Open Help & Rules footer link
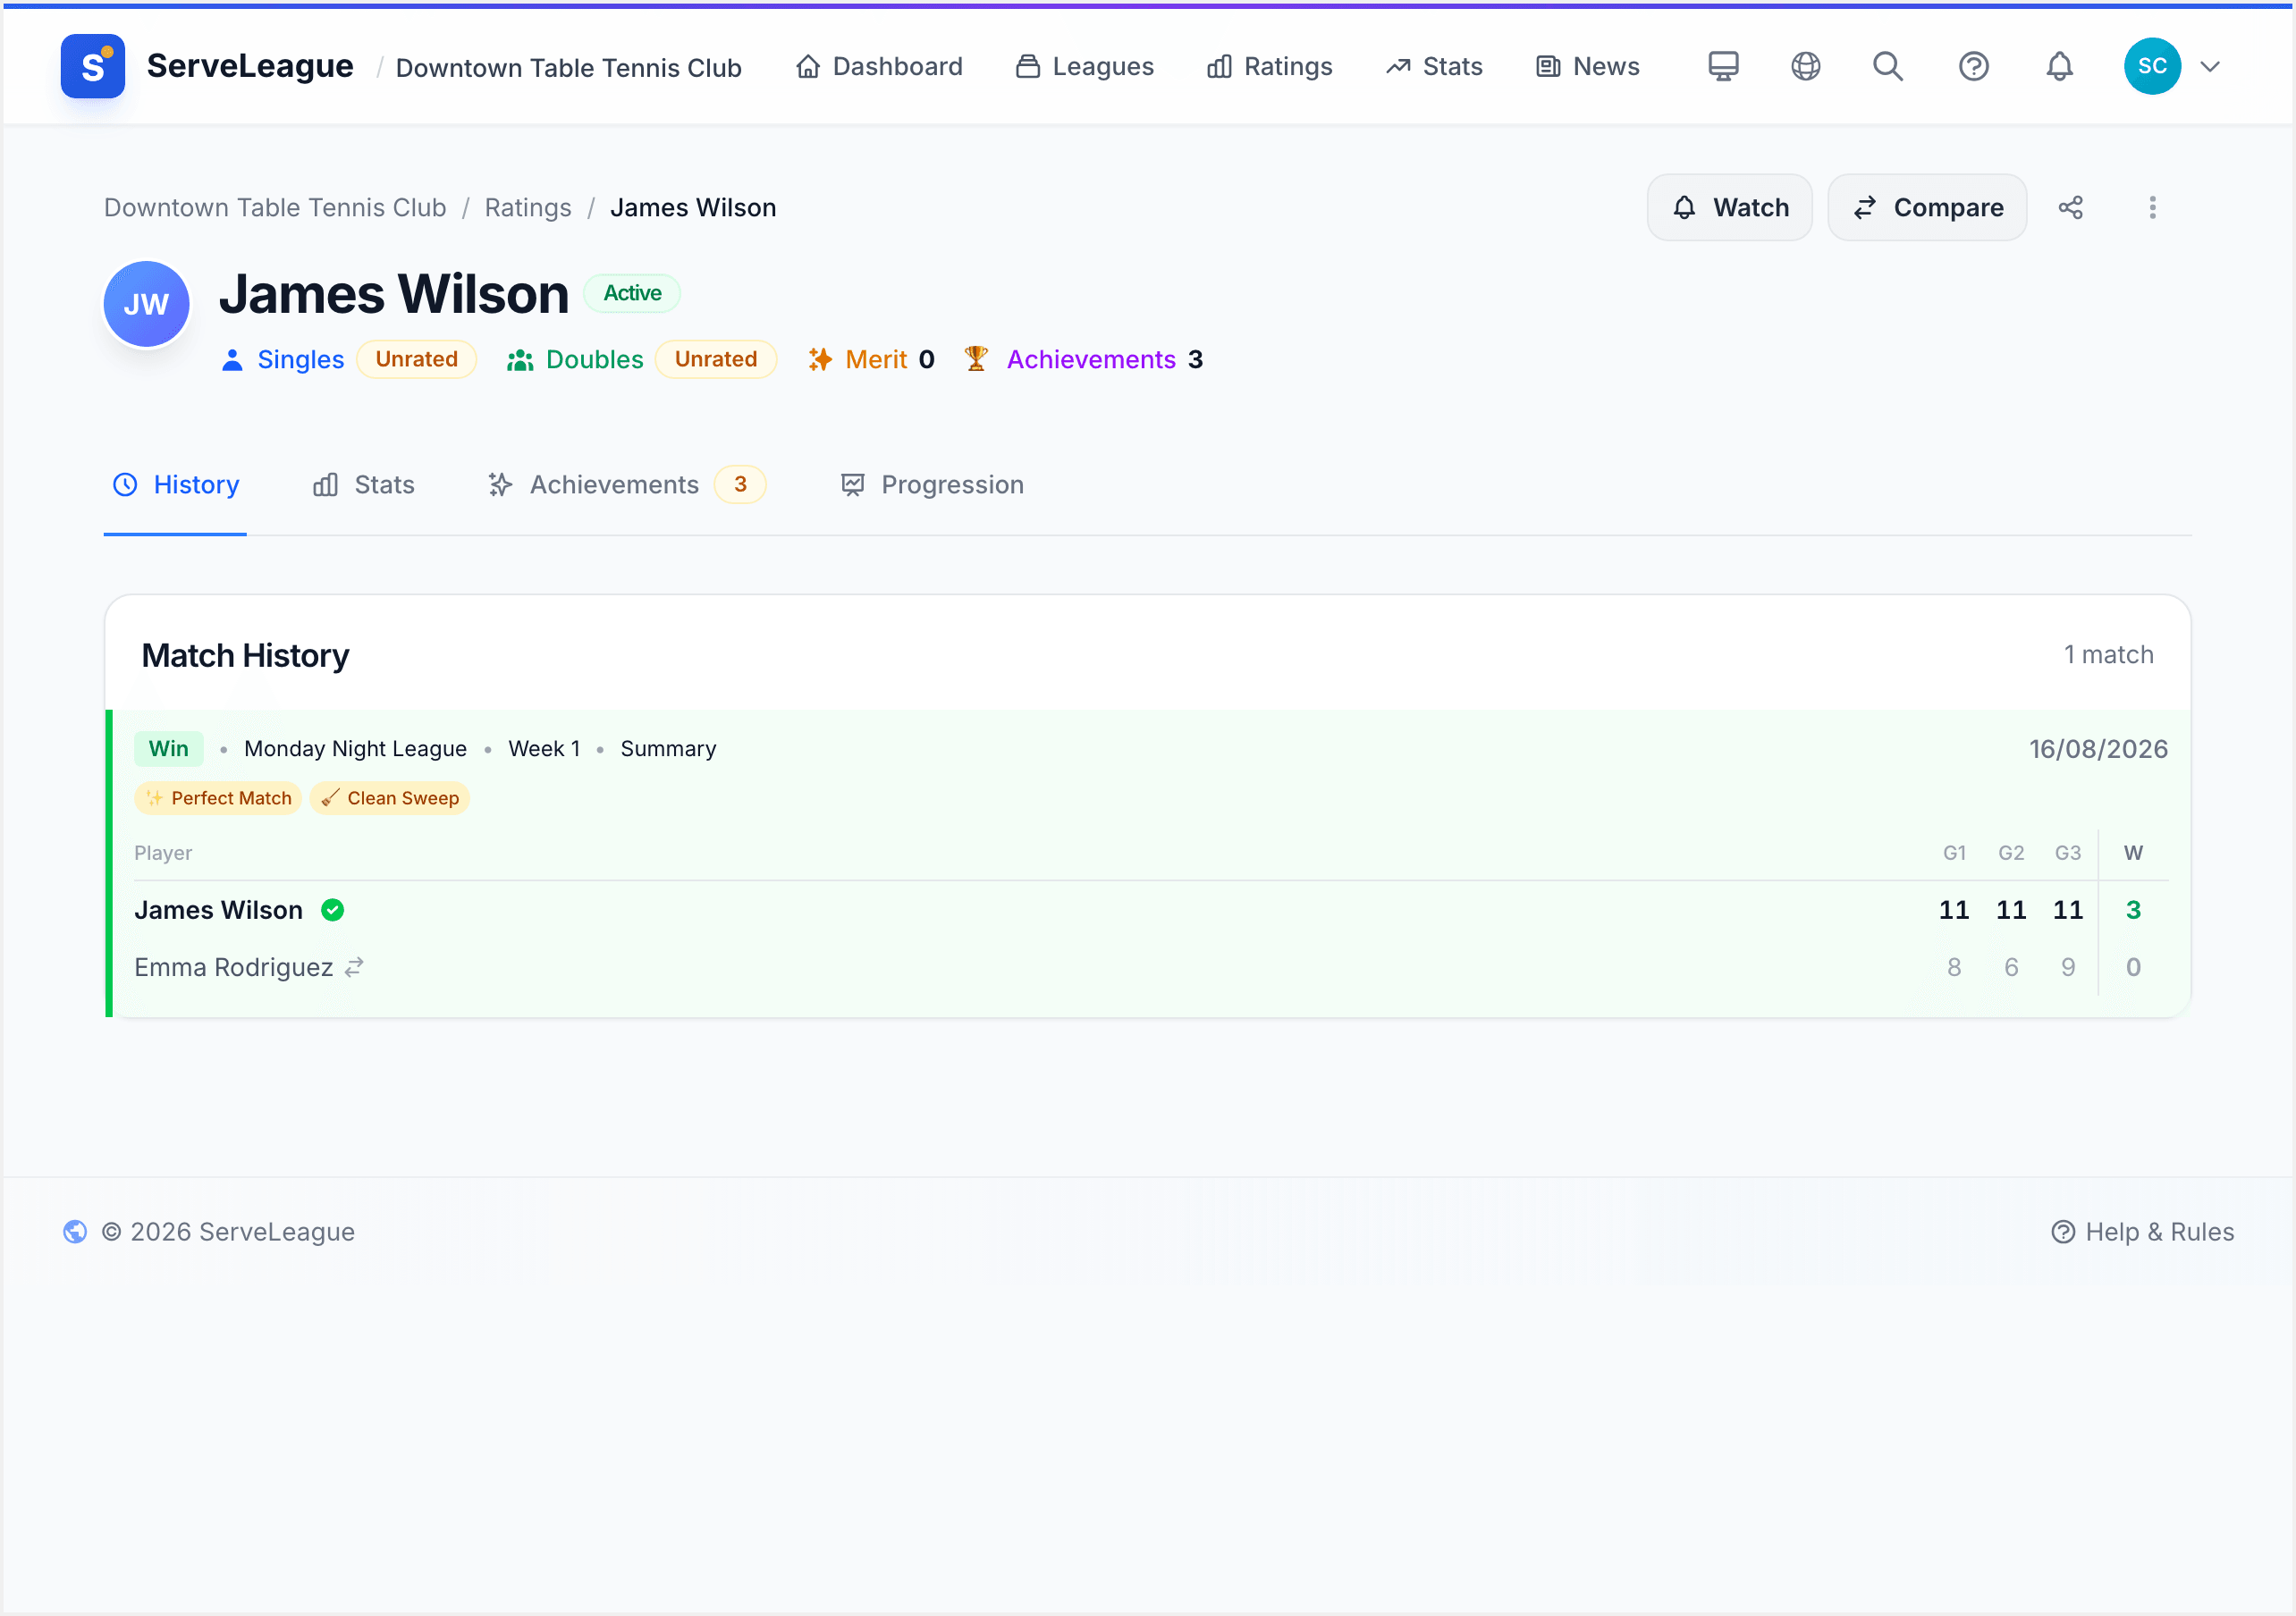The height and width of the screenshot is (1616, 2296). [x=2142, y=1231]
